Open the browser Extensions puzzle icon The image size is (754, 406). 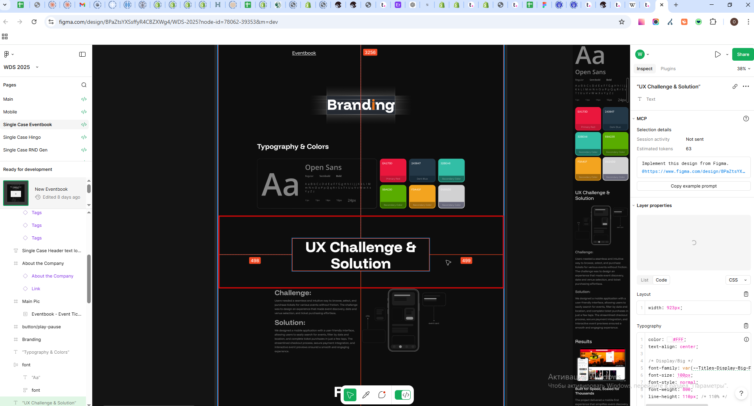coord(713,22)
